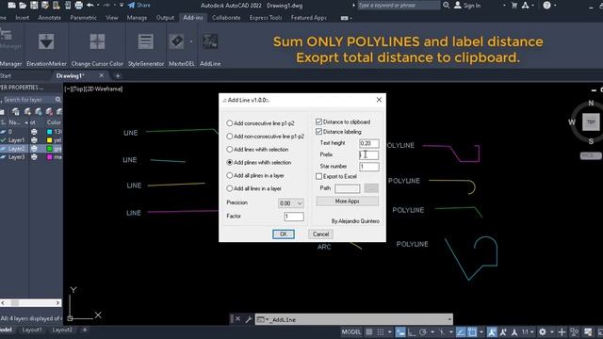603x339 pixels.
Task: Select Add all lines in a layer option
Action: coord(253,188)
